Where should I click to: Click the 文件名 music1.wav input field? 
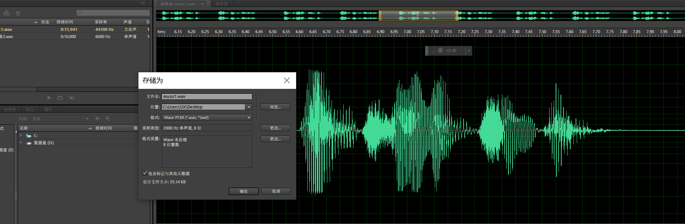207,96
